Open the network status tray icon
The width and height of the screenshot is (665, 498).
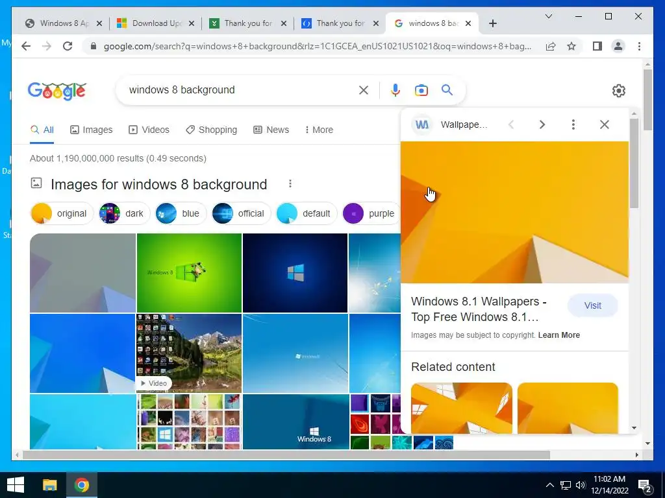pos(566,485)
